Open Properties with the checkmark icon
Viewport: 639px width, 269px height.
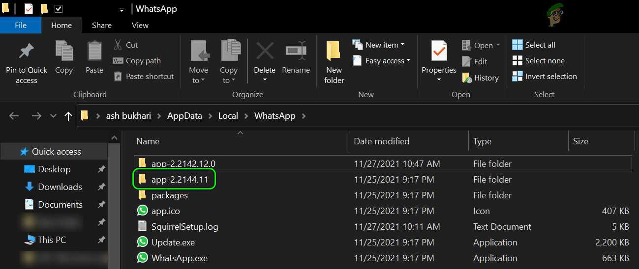pyautogui.click(x=439, y=51)
